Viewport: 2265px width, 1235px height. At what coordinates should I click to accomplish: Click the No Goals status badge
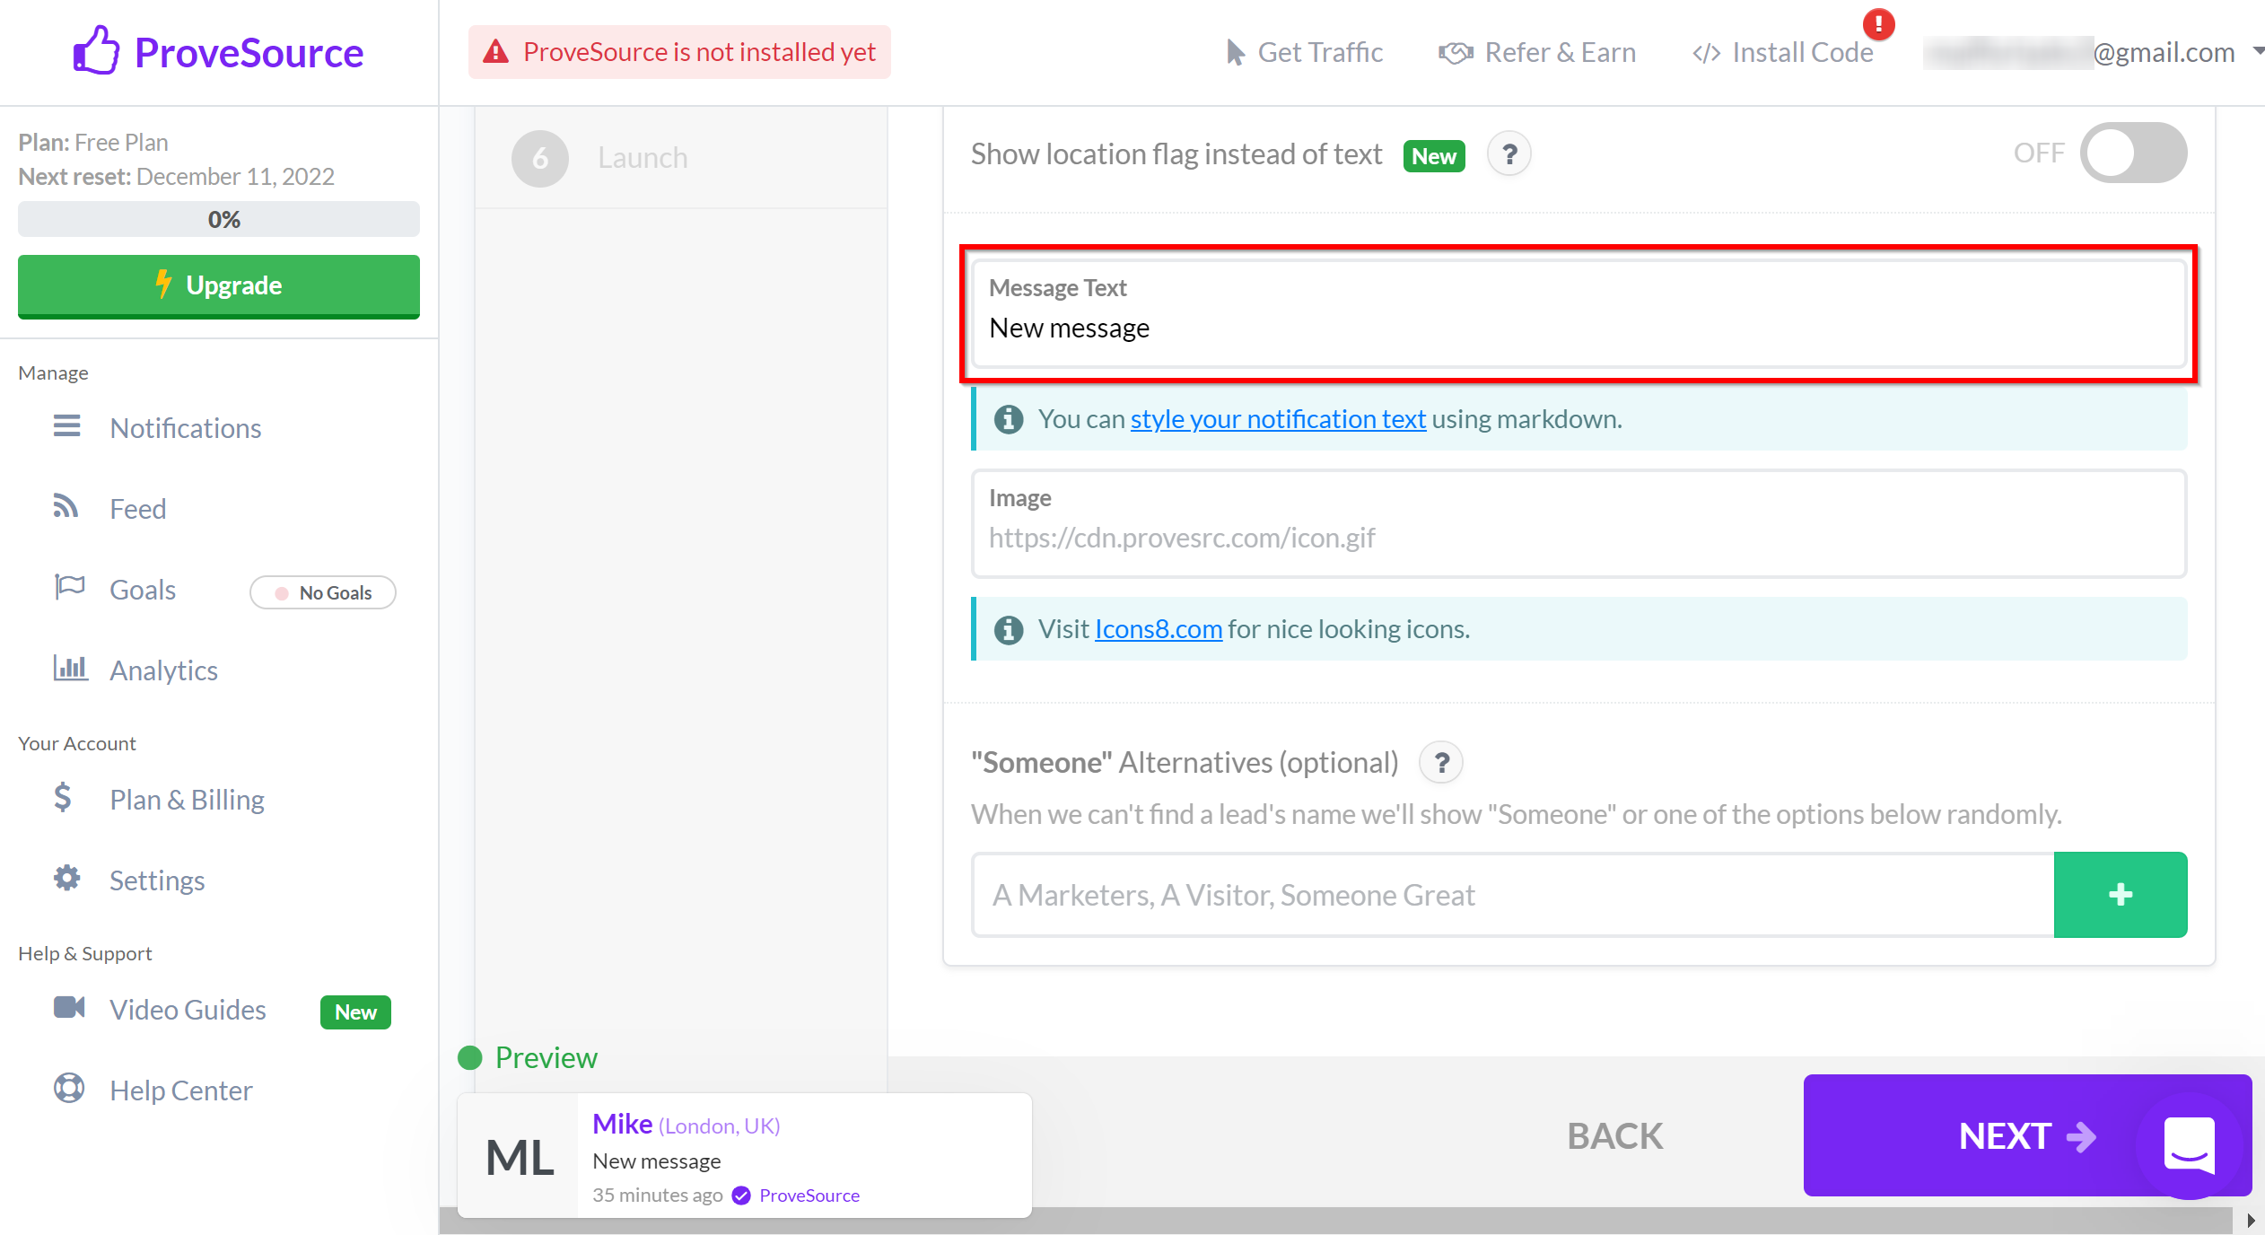click(x=323, y=592)
